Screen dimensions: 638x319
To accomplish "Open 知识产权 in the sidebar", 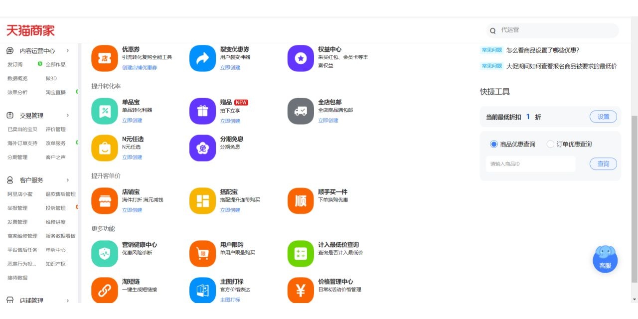I will (x=55, y=264).
